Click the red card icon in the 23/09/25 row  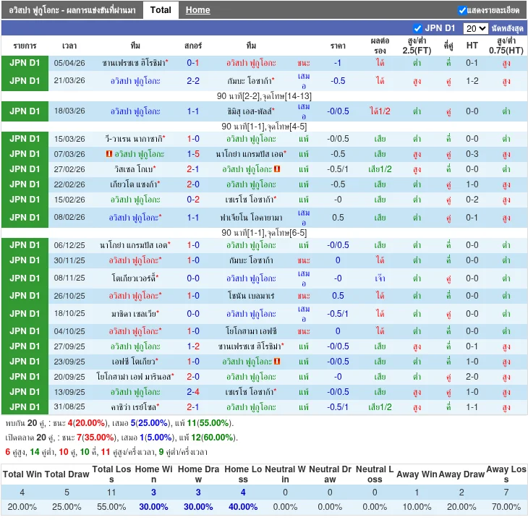point(277,361)
